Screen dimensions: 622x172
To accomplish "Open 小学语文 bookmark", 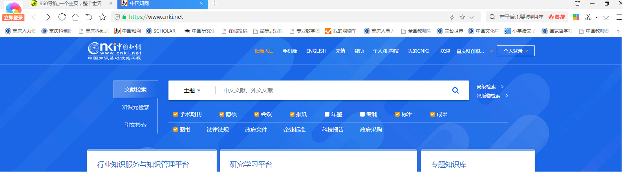I will pyautogui.click(x=520, y=31).
